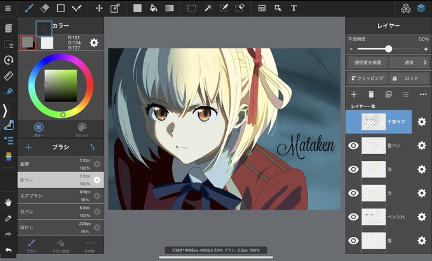
Task: Toggle 透明度を保護 protect alpha
Action: [x=368, y=63]
